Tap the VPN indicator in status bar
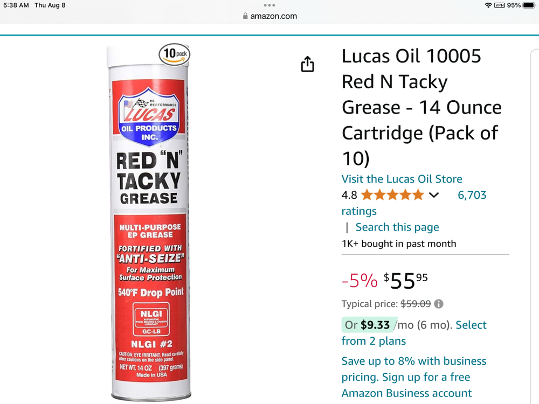The image size is (539, 404). [x=500, y=5]
